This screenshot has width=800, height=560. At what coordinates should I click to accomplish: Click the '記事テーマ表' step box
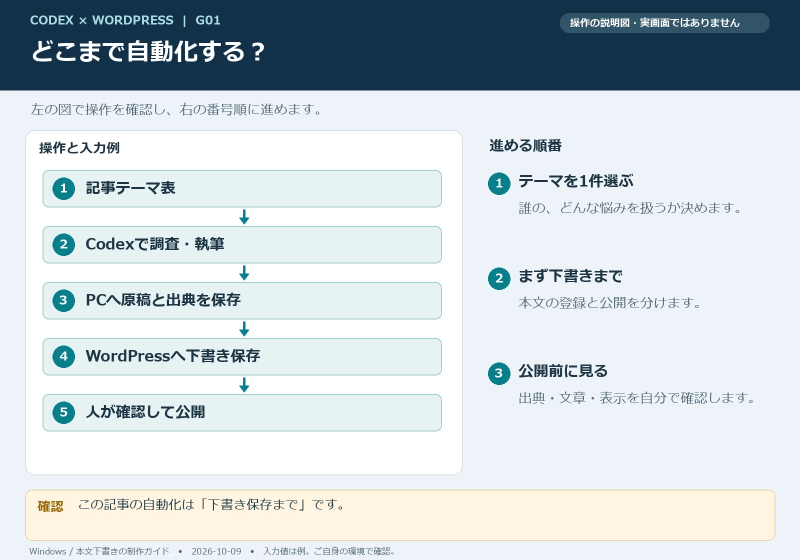(242, 188)
